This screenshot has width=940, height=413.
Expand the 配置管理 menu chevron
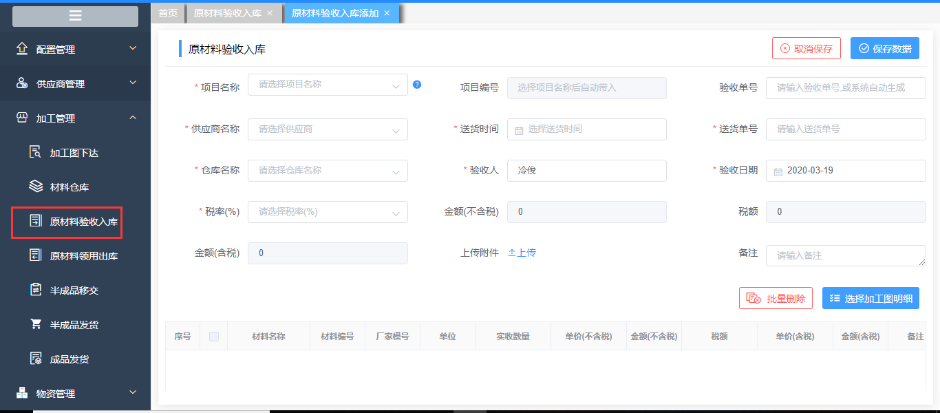[x=133, y=48]
